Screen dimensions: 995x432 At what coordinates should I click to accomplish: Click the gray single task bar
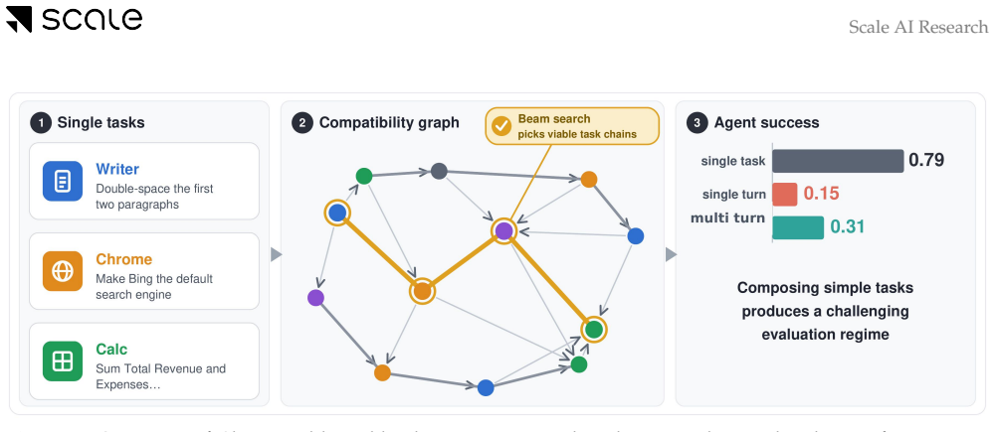click(838, 161)
